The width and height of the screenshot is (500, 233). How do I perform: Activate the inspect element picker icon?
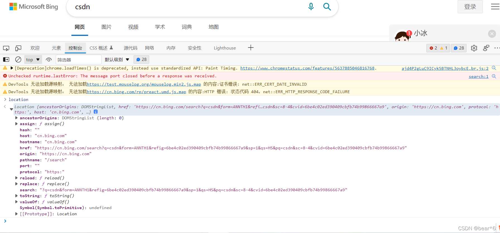[x=6, y=48]
